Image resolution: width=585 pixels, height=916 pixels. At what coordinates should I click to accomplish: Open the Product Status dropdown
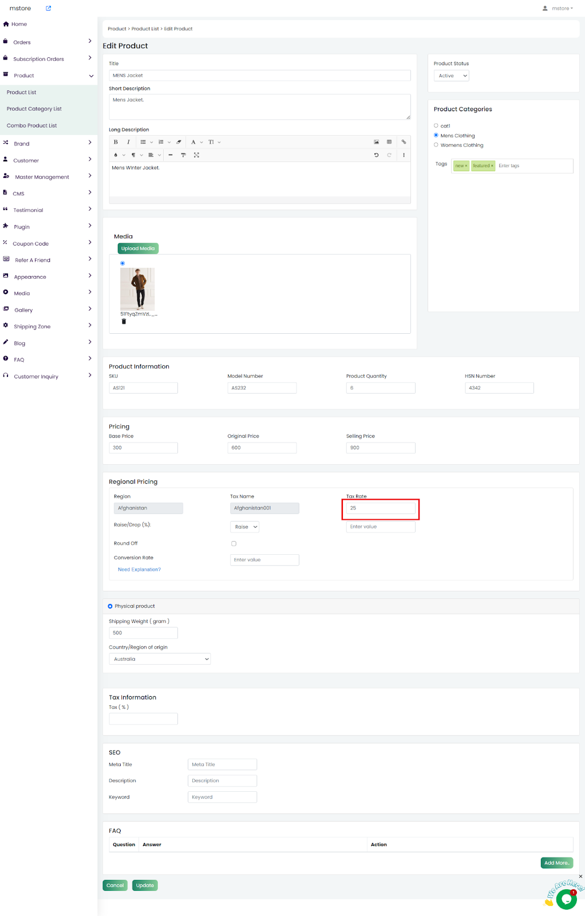(452, 76)
